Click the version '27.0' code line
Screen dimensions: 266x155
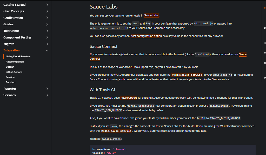coord(105,153)
